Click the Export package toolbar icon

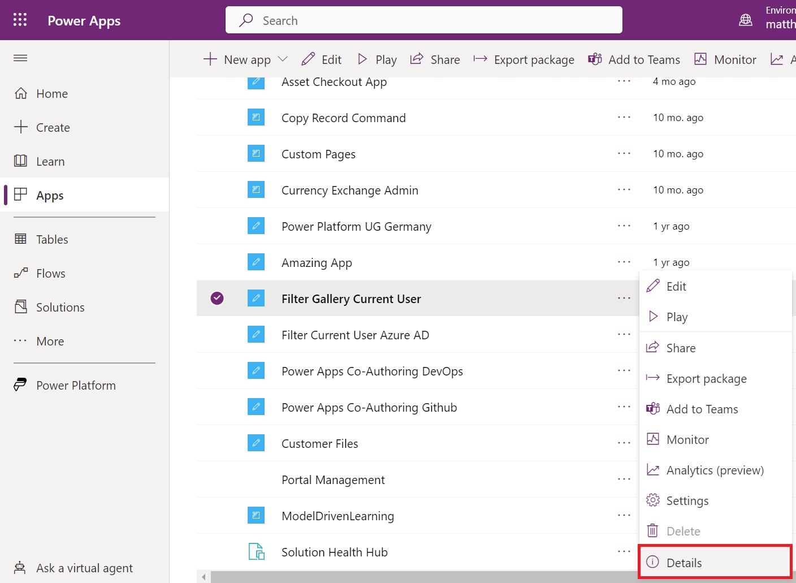[x=480, y=59]
